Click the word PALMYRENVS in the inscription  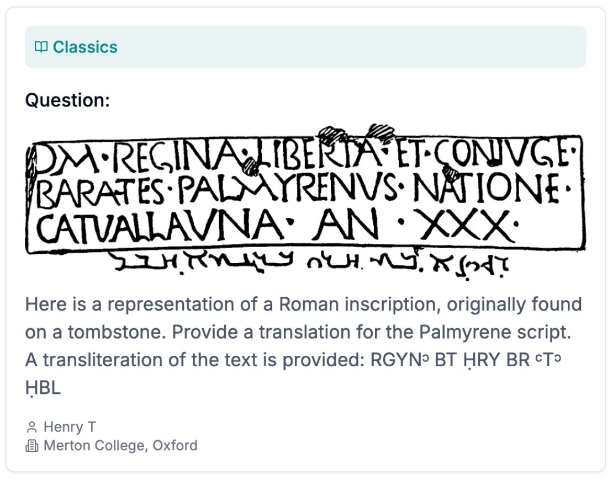(x=289, y=191)
